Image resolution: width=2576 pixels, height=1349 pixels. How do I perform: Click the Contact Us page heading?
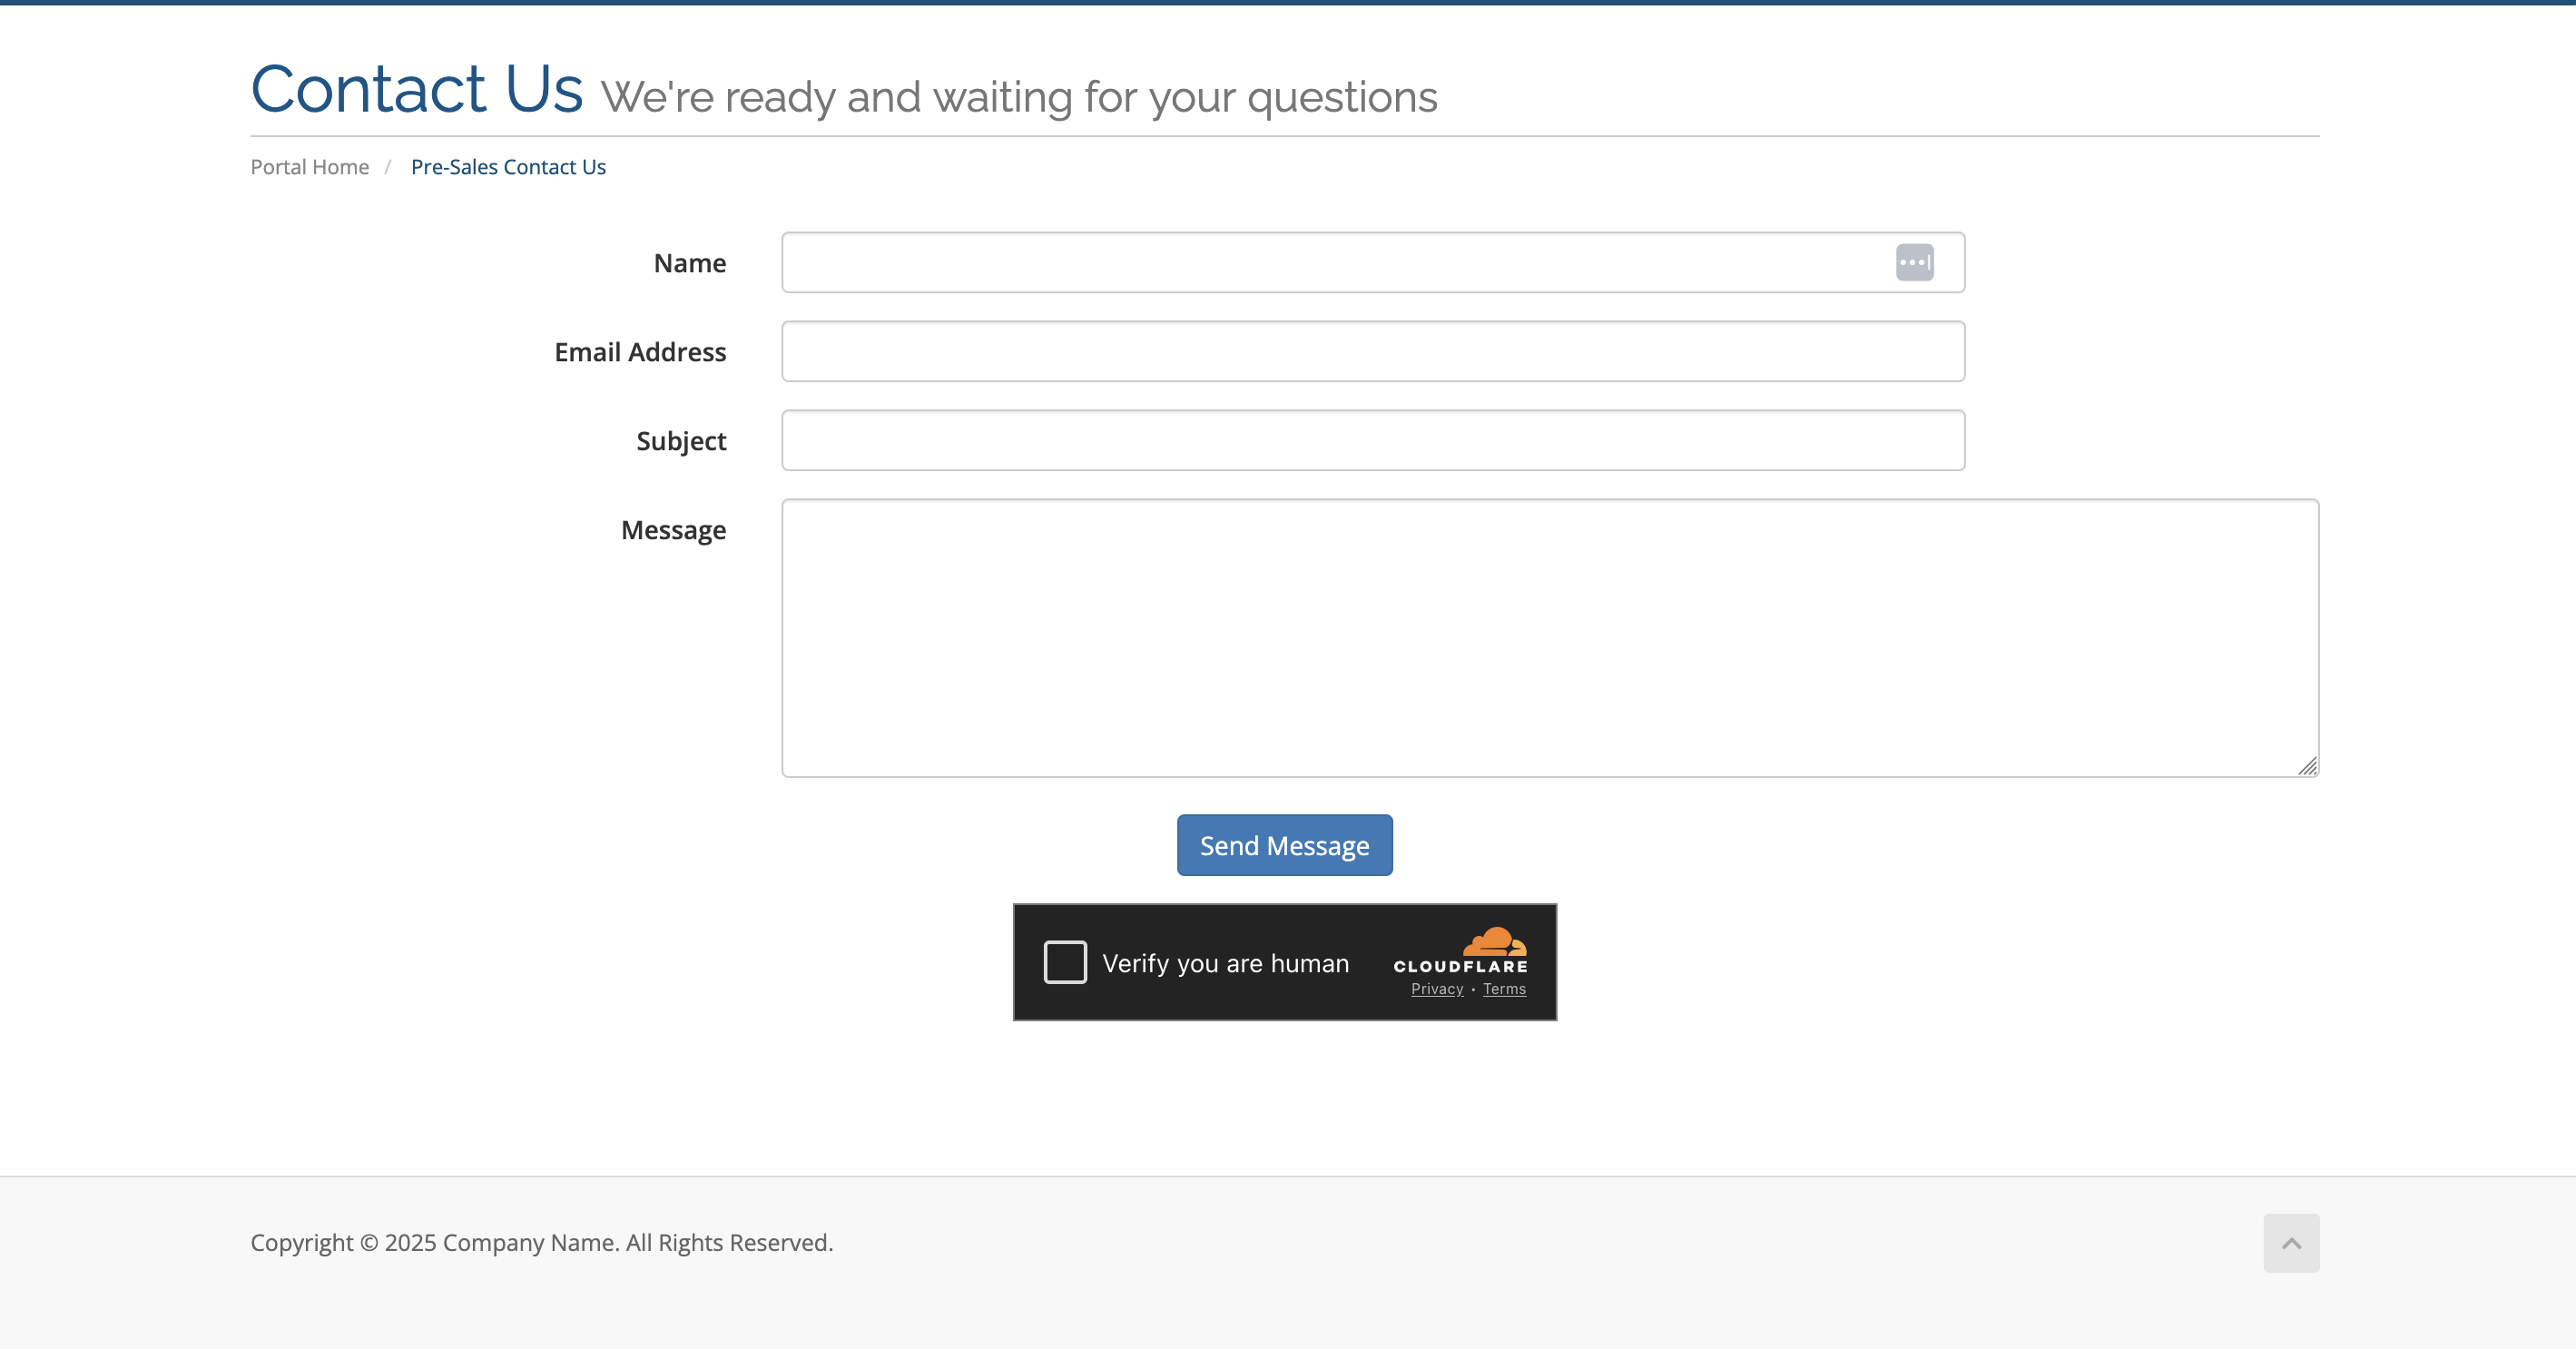tap(416, 90)
